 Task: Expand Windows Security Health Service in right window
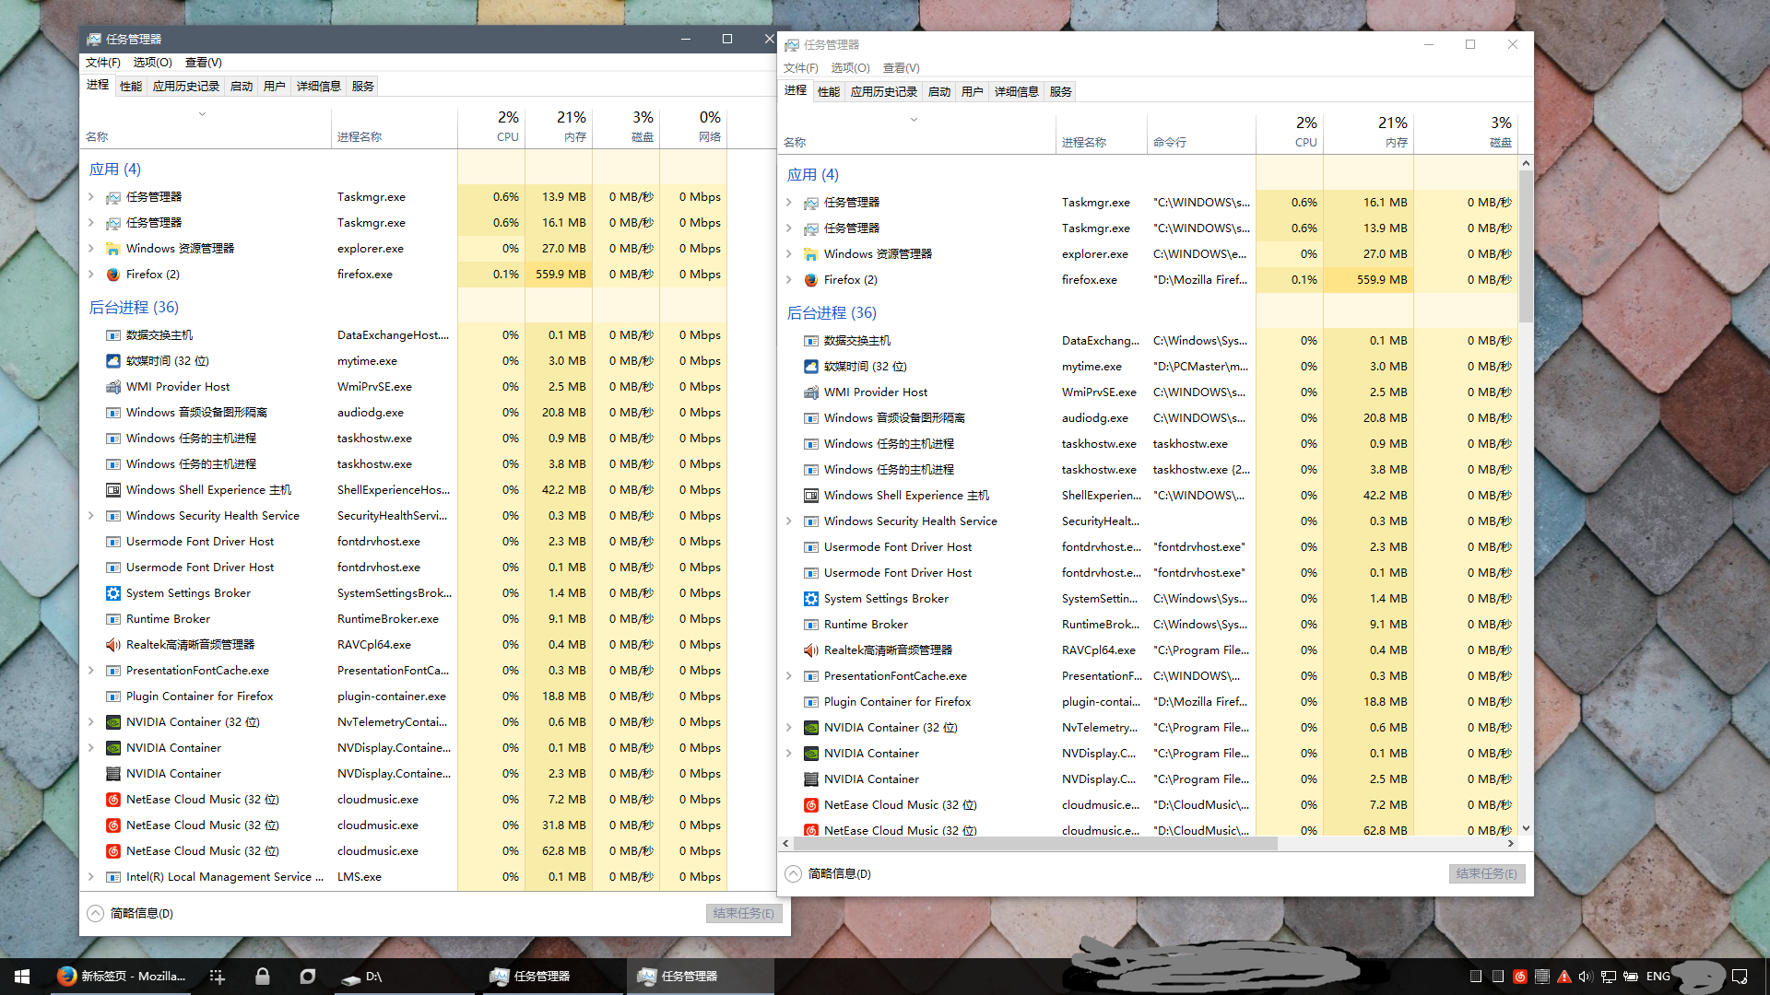(789, 521)
